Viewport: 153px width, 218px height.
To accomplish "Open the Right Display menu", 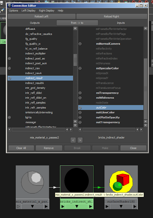I will coord(47,11).
